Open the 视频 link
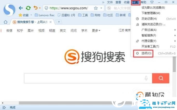177x110 pixels. point(42,31)
